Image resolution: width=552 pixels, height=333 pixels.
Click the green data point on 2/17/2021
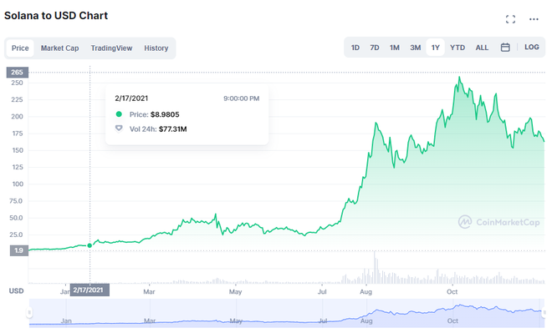click(89, 245)
